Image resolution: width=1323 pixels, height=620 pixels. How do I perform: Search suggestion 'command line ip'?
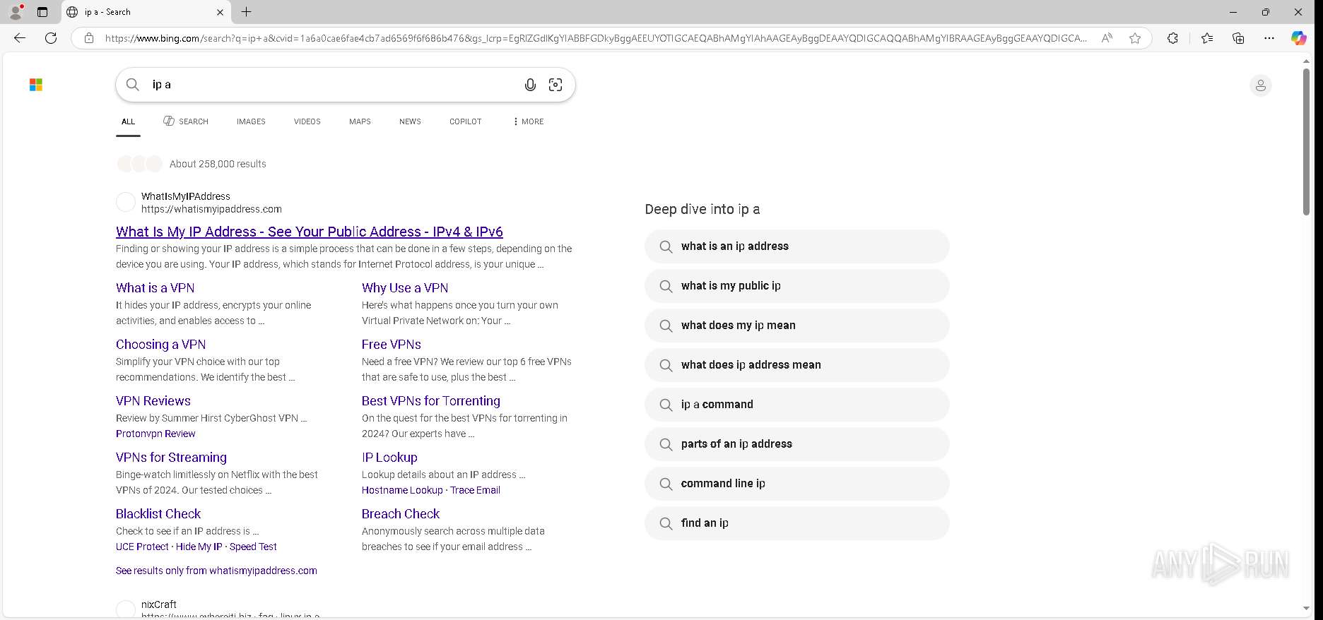[x=796, y=484]
